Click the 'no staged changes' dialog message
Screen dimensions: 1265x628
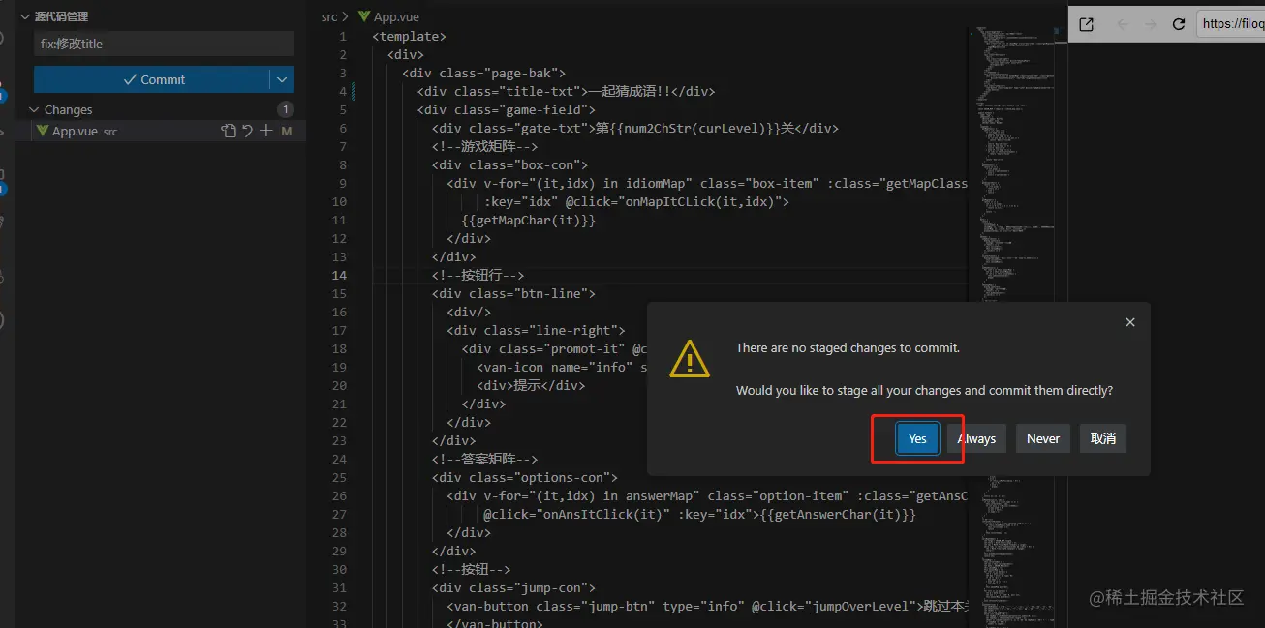[848, 347]
